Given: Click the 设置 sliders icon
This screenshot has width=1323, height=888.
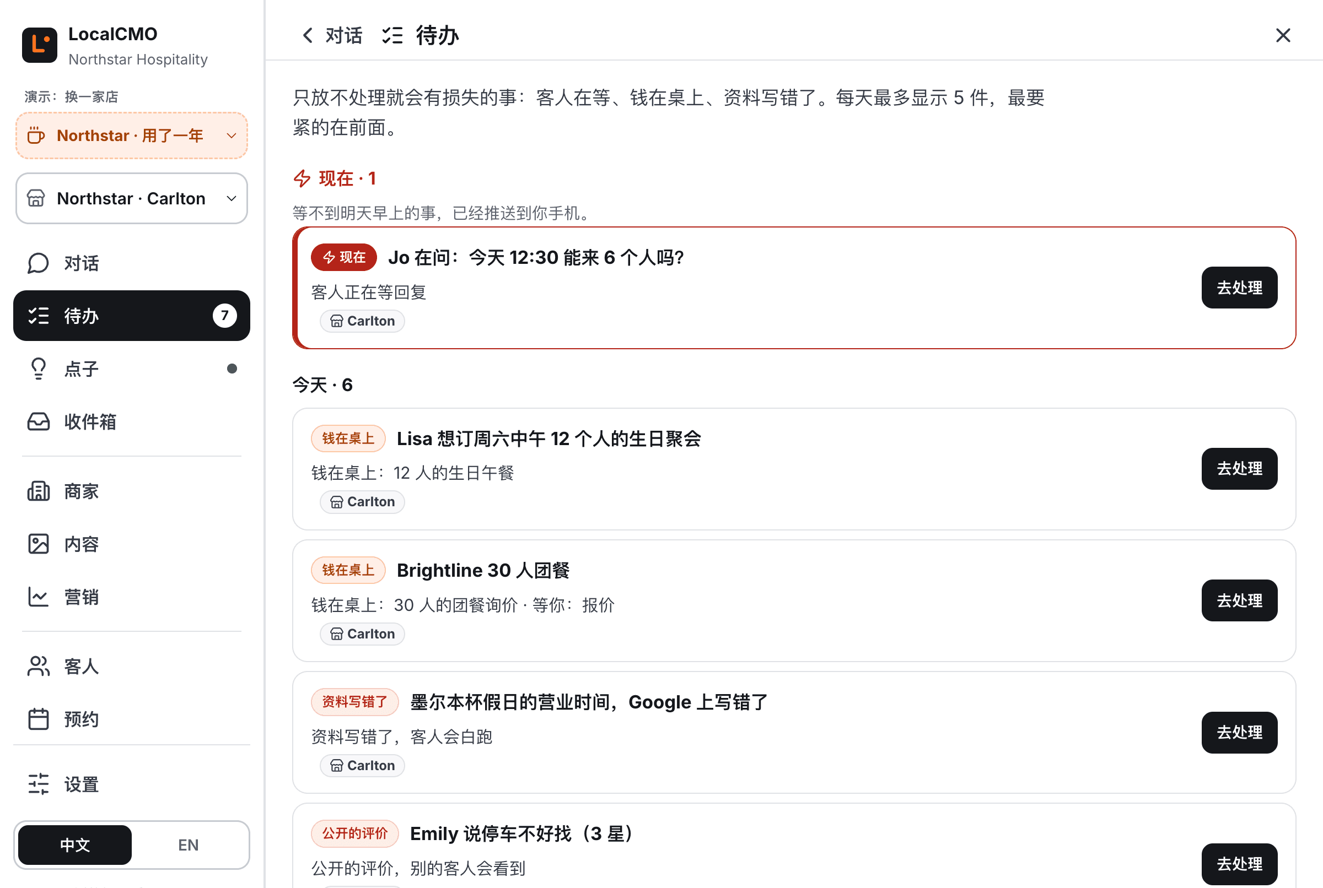Looking at the screenshot, I should pyautogui.click(x=39, y=784).
